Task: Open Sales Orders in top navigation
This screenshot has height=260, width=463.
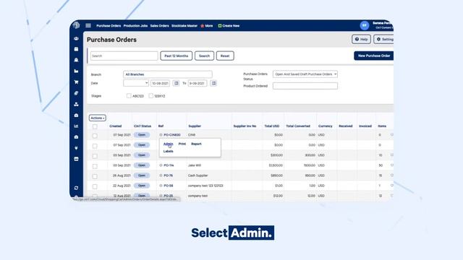Action: click(x=159, y=26)
